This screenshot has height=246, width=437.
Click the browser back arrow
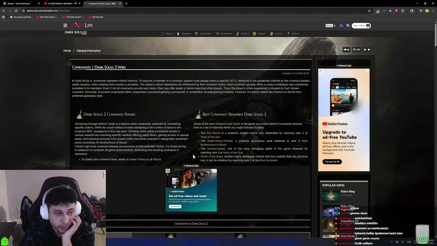click(x=4, y=11)
